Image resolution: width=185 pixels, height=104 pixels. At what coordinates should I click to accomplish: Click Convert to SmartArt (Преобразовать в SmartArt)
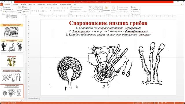point(78,12)
